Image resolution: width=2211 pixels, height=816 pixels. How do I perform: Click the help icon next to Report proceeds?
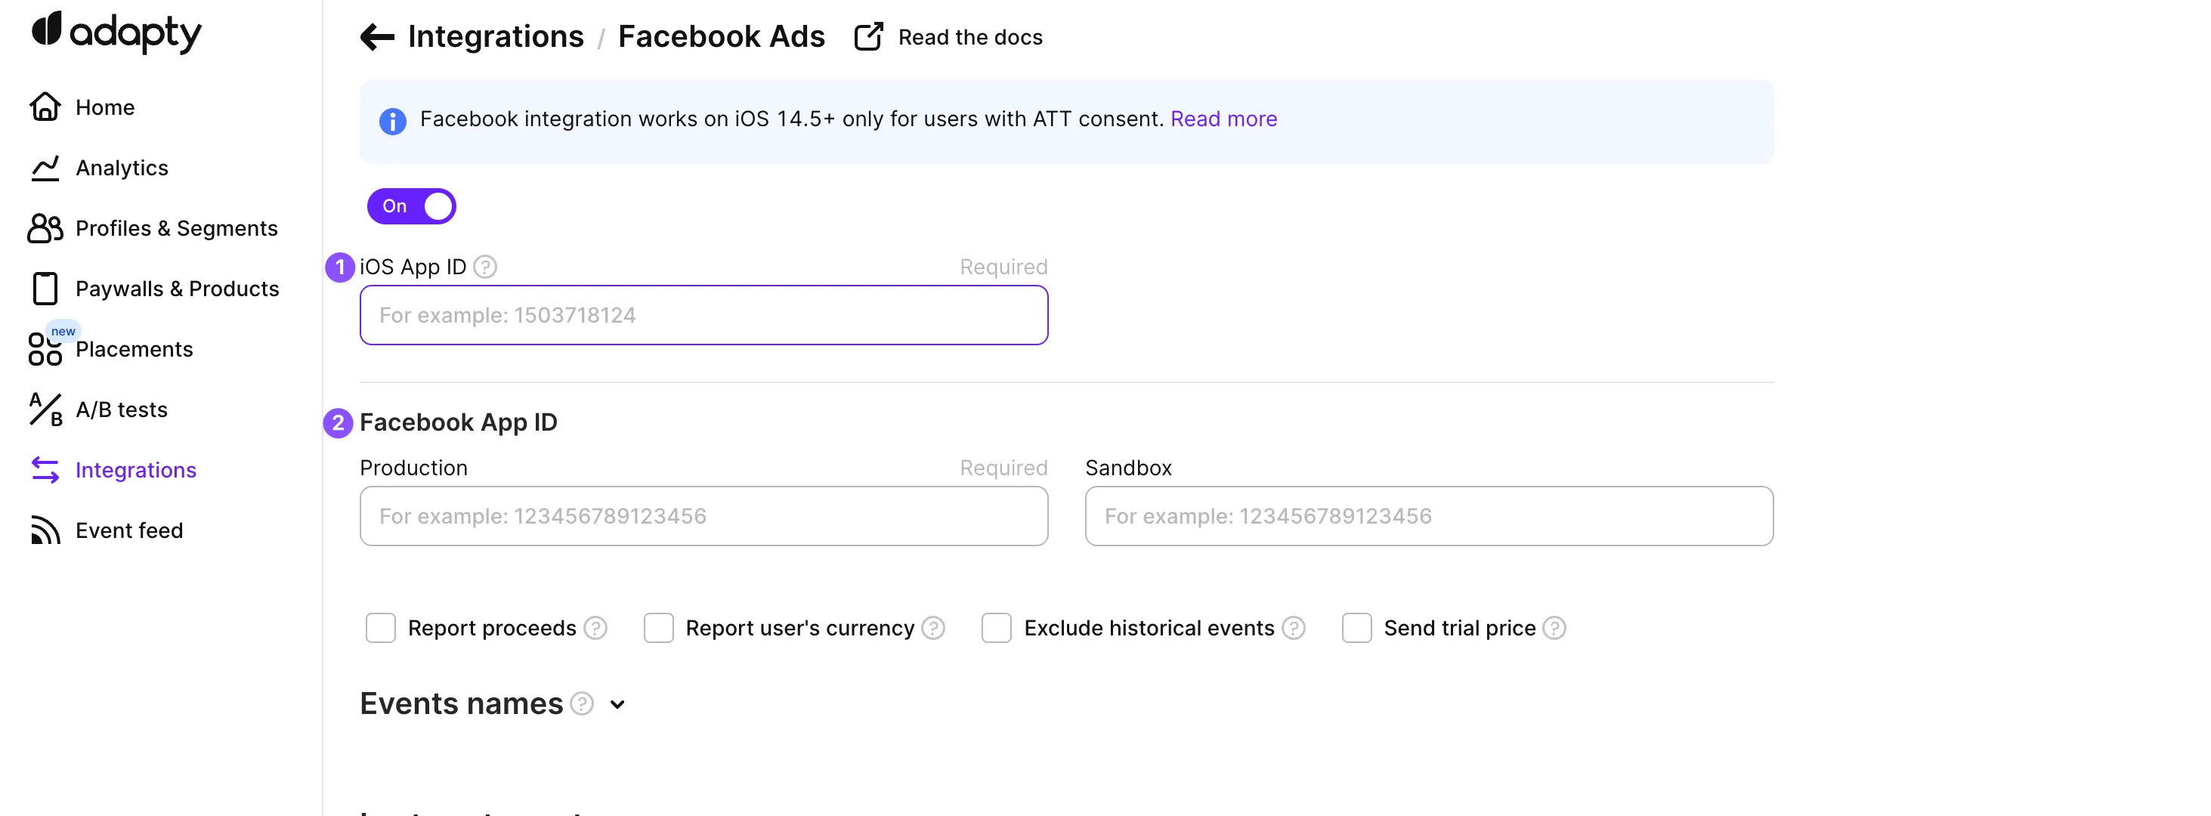(595, 628)
